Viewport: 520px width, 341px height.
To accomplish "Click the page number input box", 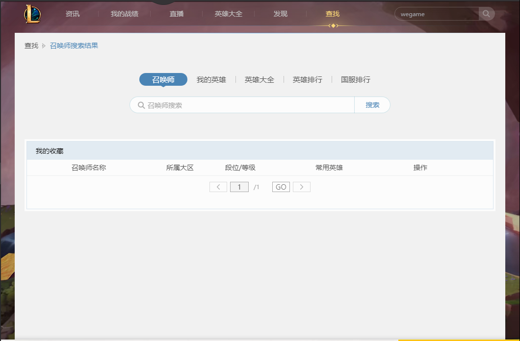I will (239, 187).
